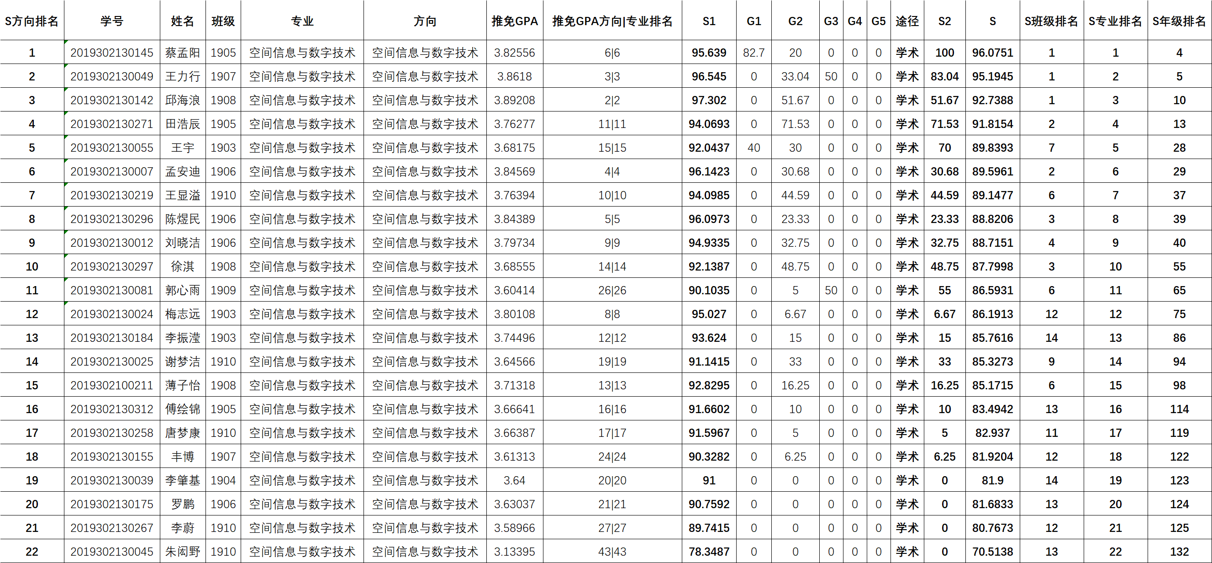Click S value 96.0751
The height and width of the screenshot is (563, 1212).
pos(993,53)
